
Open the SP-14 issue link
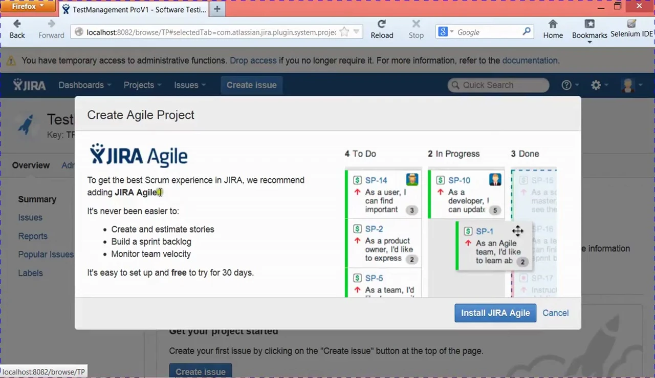pos(376,180)
